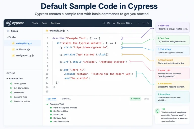
Task: Open the Runs menu
Action: 44,23
